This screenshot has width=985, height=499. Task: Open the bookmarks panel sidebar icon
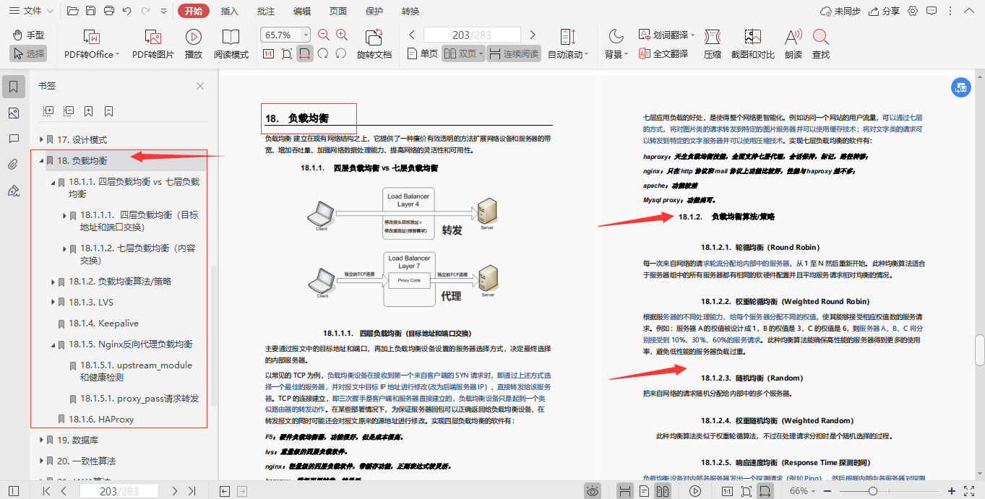click(13, 87)
